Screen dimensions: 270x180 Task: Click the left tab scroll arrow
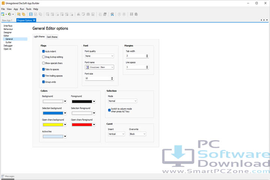pos(261,20)
